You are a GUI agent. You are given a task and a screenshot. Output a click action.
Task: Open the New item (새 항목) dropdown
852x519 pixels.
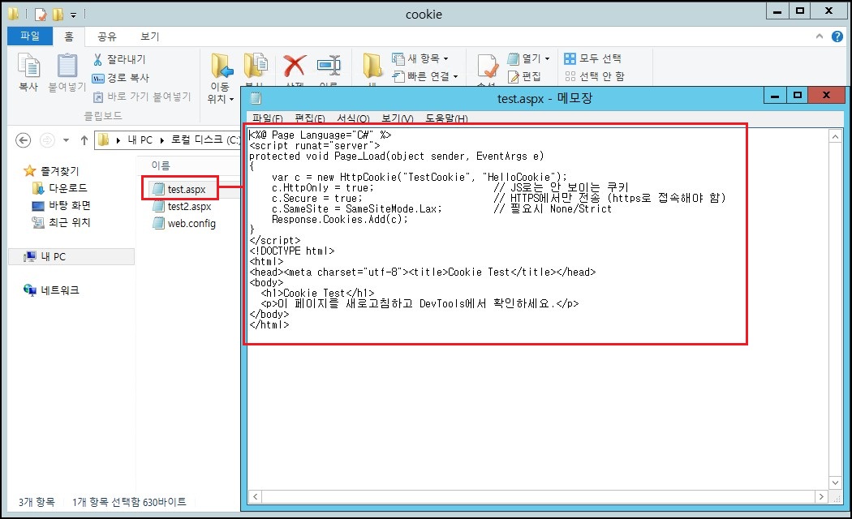pyautogui.click(x=420, y=58)
